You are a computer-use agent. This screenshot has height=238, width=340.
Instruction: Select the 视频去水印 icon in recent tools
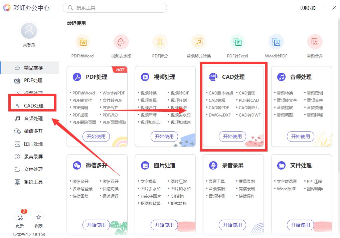(x=121, y=42)
